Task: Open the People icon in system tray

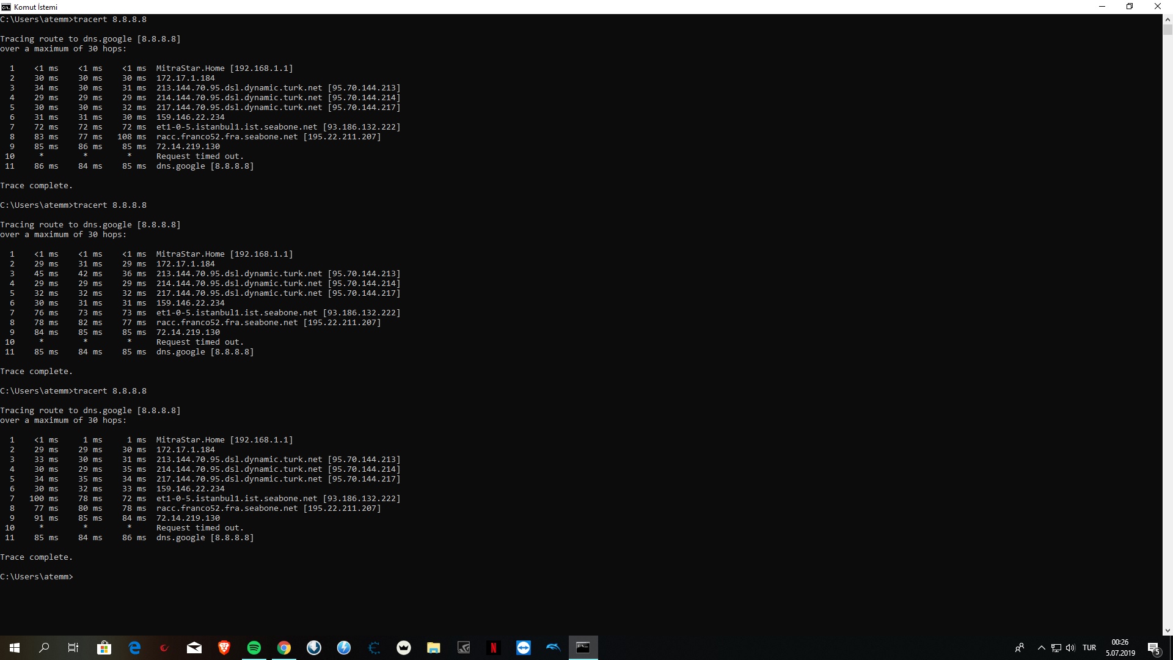Action: point(1020,648)
